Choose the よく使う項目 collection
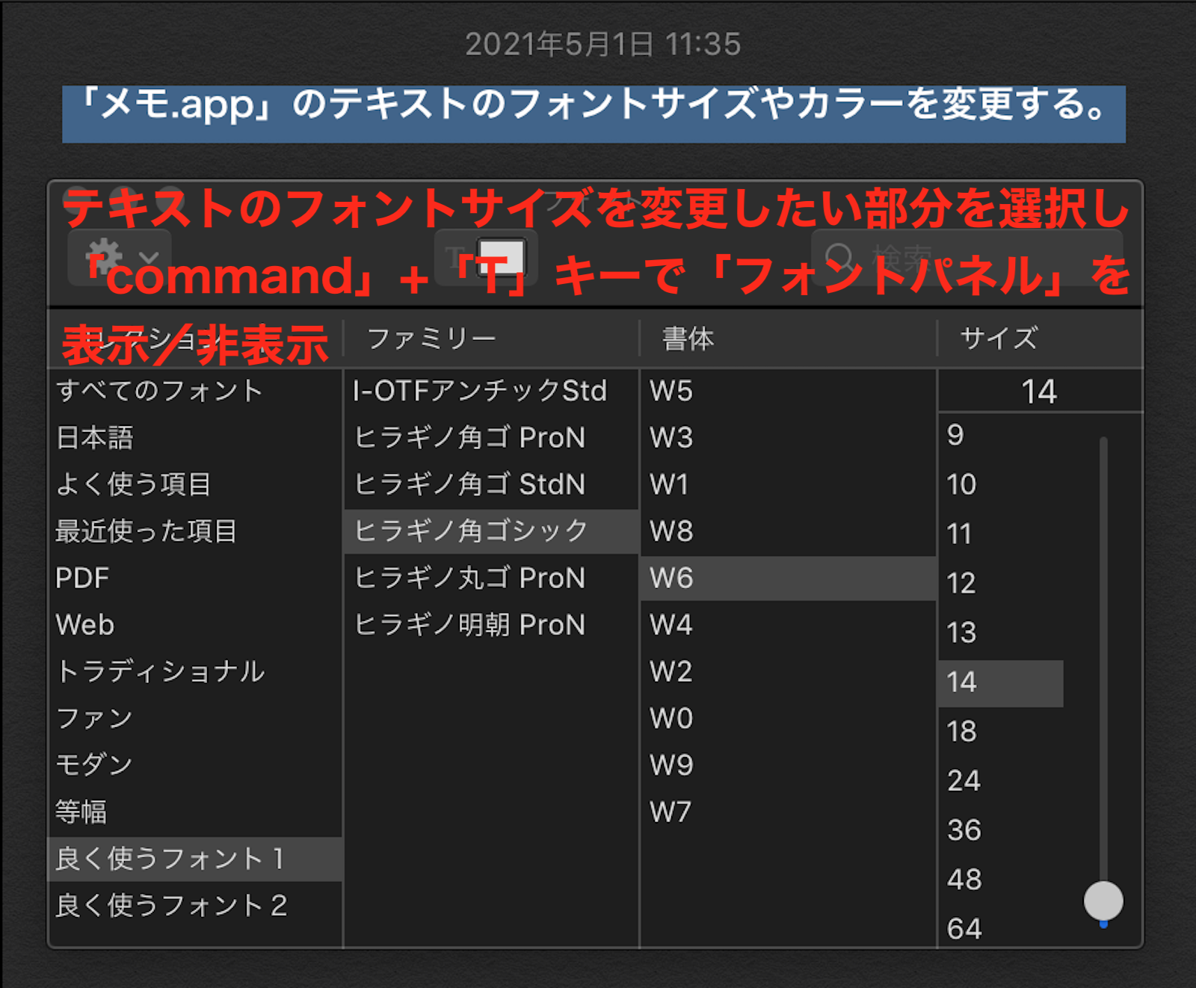 195,484
